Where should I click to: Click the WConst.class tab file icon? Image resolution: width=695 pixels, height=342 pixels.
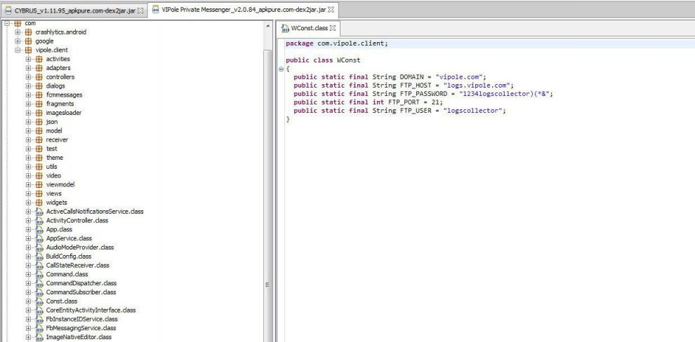click(x=286, y=28)
